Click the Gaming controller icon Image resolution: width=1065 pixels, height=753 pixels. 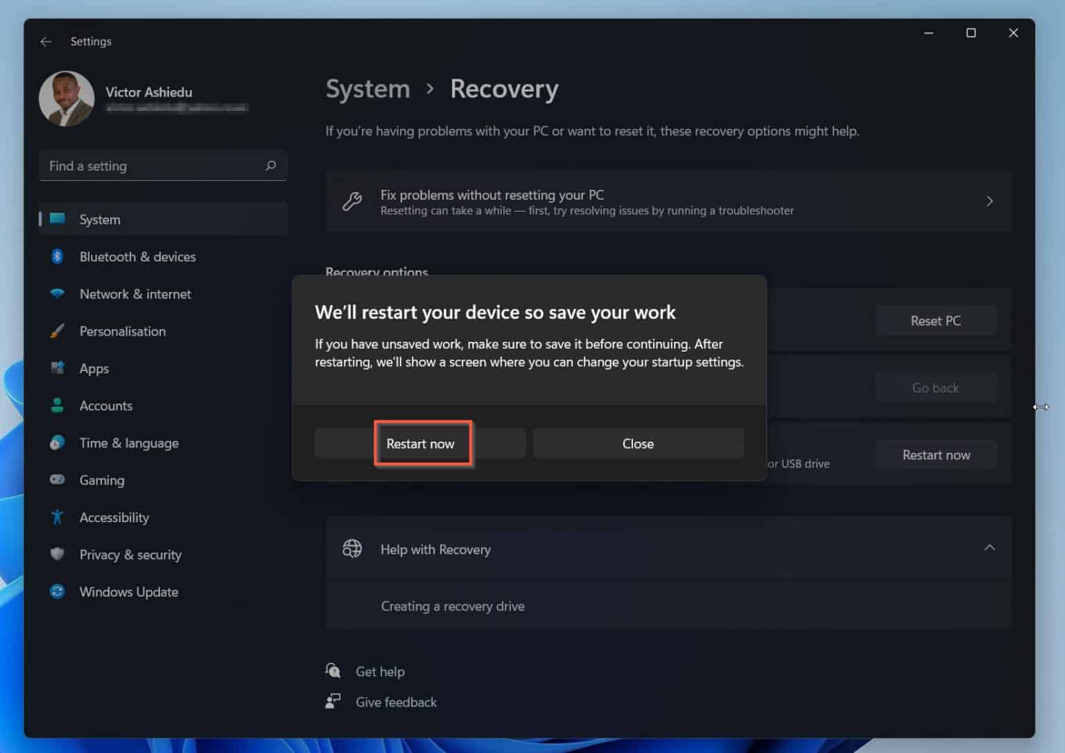pos(58,480)
